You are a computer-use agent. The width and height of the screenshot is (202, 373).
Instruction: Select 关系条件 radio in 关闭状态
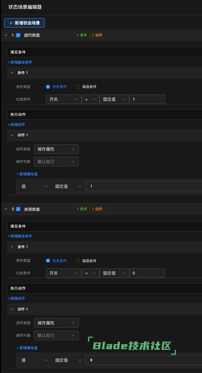click(48, 261)
